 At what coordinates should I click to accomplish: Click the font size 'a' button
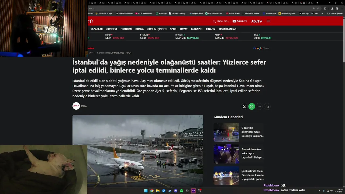(268, 107)
